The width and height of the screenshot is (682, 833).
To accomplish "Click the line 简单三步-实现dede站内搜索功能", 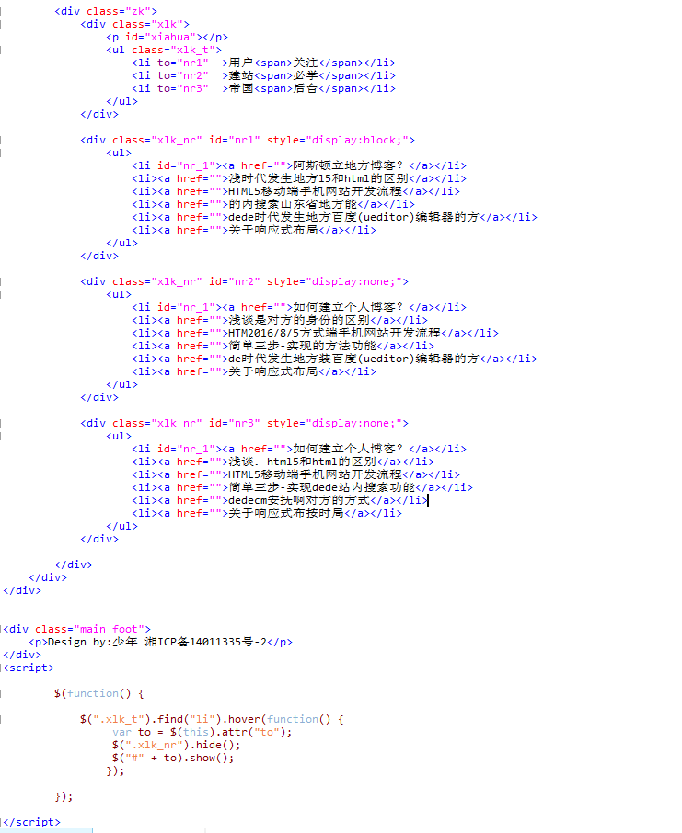I will [x=302, y=487].
